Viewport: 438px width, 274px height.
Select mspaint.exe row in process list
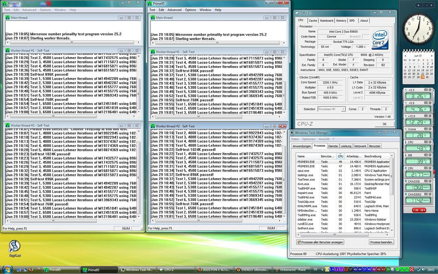343,193
